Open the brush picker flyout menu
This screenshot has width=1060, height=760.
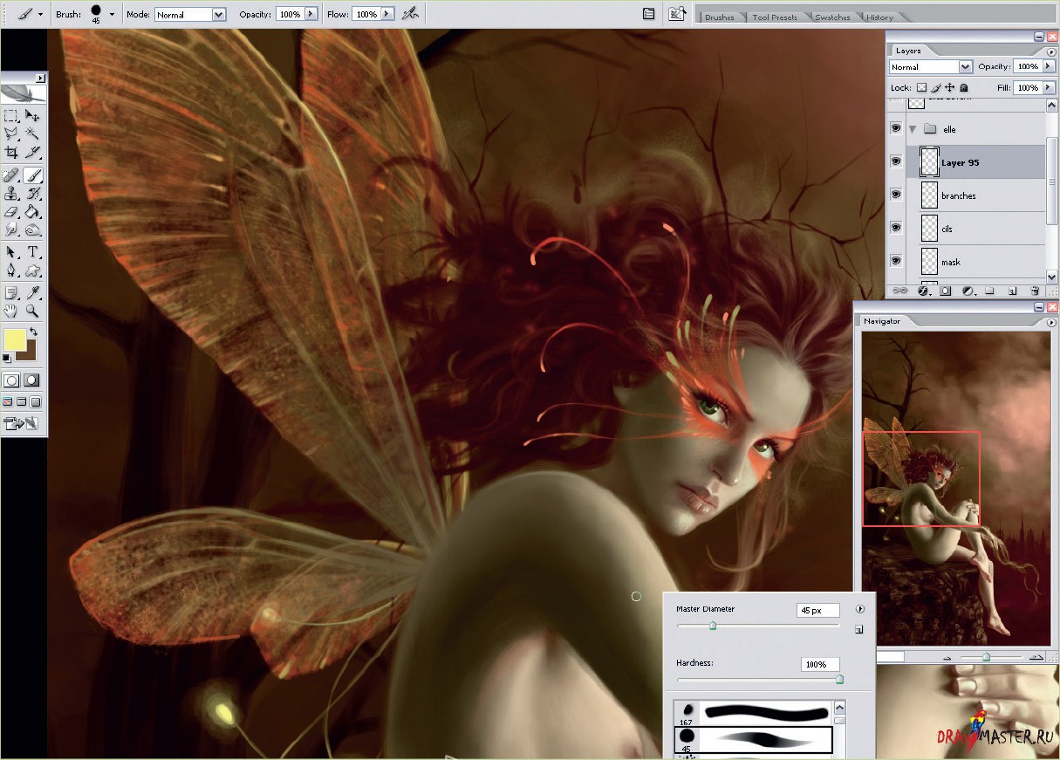pyautogui.click(x=860, y=609)
